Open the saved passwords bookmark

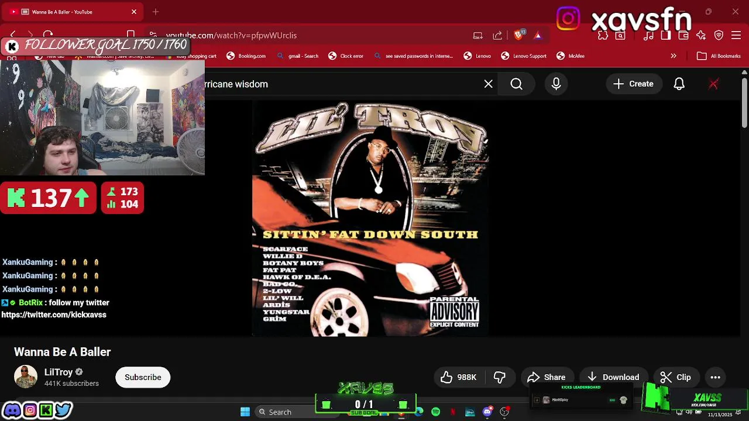coord(414,56)
